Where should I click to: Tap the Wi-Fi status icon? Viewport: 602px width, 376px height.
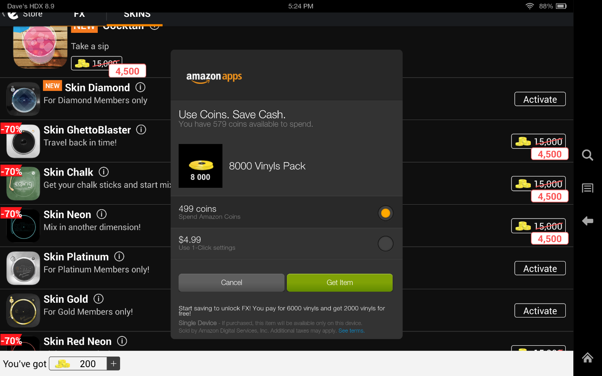click(x=530, y=6)
